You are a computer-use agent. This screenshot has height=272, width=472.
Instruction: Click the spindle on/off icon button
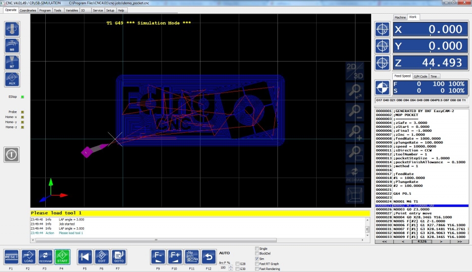pyautogui.click(x=12, y=29)
